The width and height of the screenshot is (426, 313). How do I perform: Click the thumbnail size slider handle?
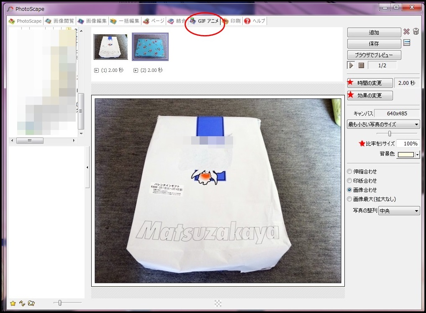pyautogui.click(x=60, y=303)
